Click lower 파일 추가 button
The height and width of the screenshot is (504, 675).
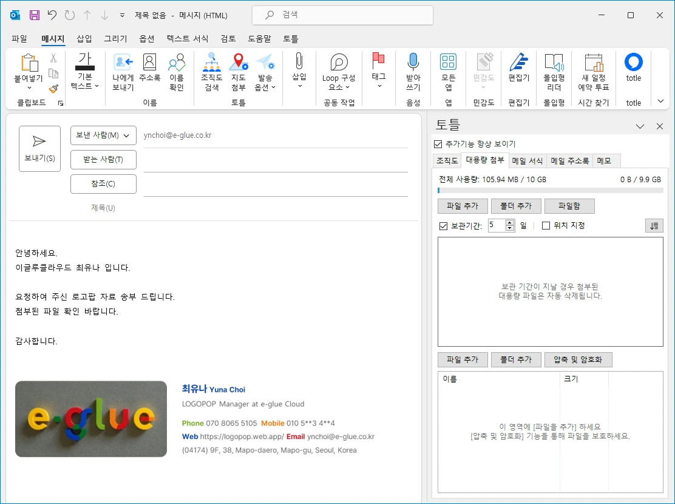point(463,359)
